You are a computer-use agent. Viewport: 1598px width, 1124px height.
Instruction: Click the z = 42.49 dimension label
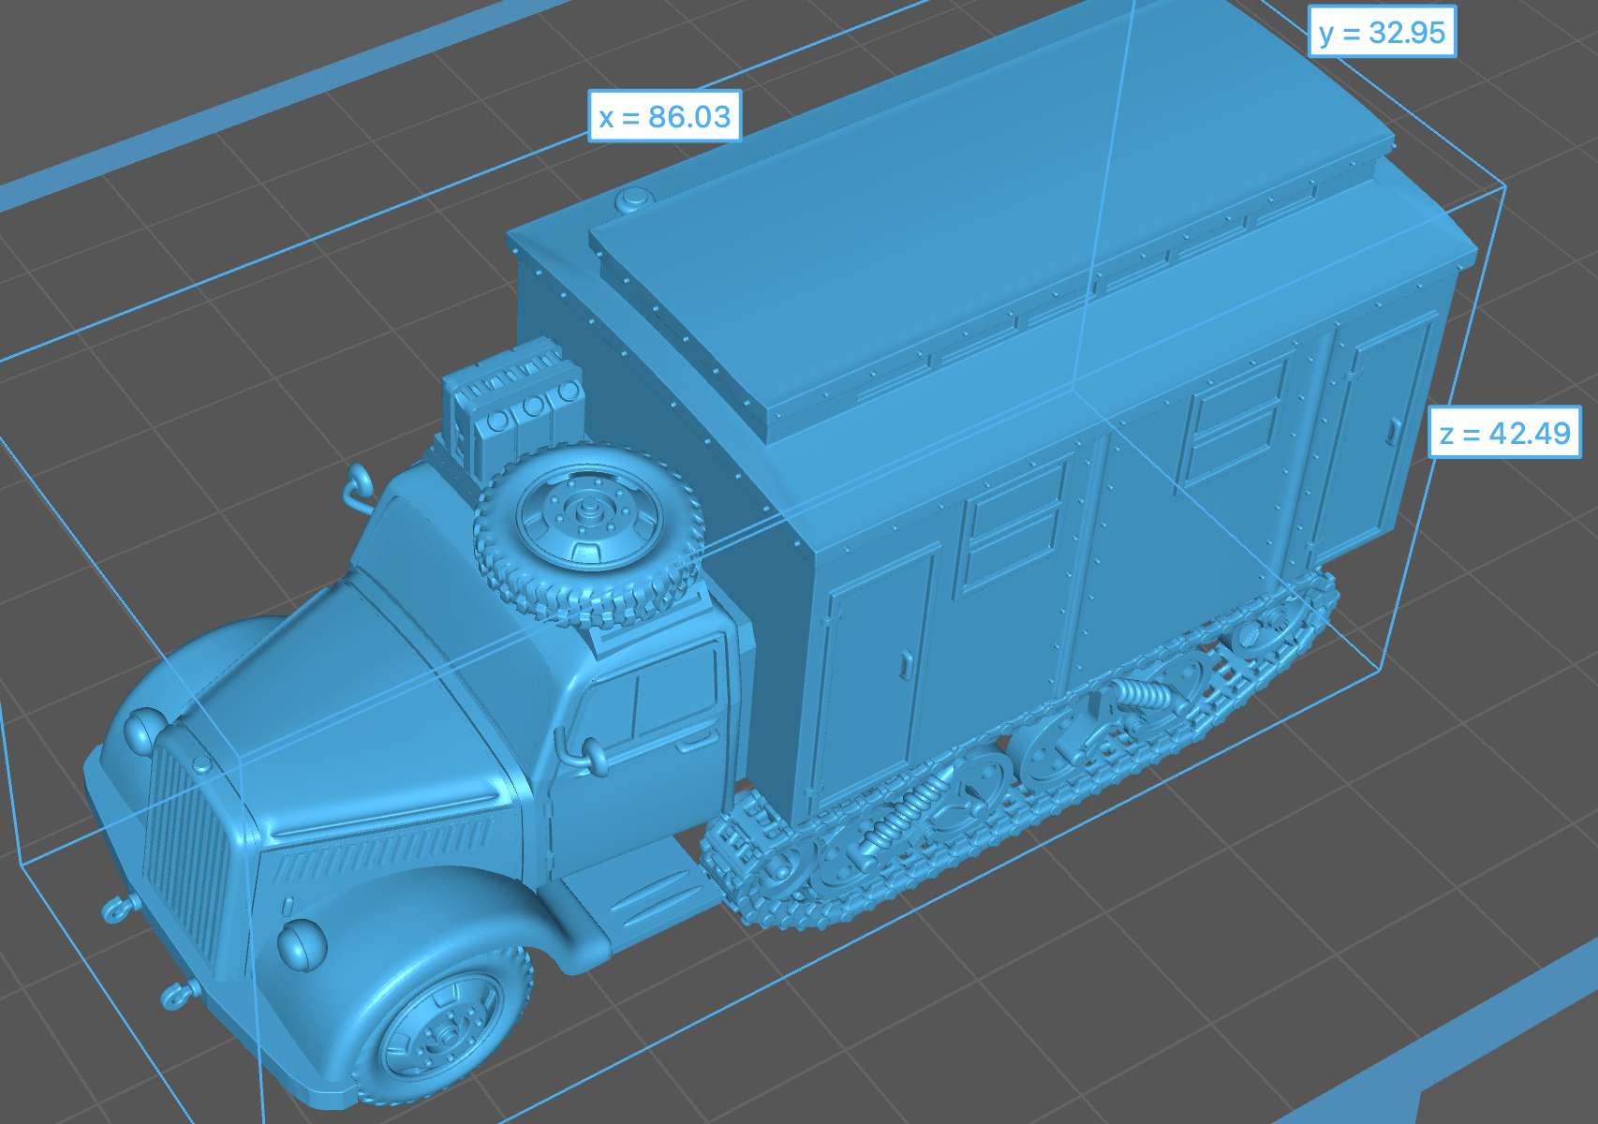pos(1504,433)
